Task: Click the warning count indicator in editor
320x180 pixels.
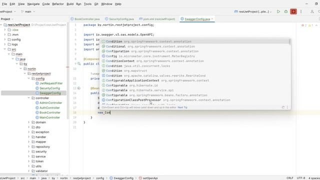Action: coord(311,25)
